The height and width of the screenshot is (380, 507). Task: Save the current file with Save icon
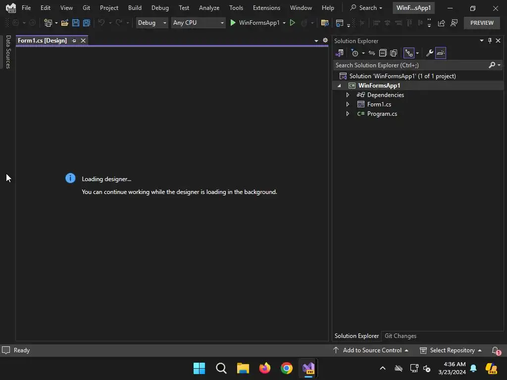(76, 23)
